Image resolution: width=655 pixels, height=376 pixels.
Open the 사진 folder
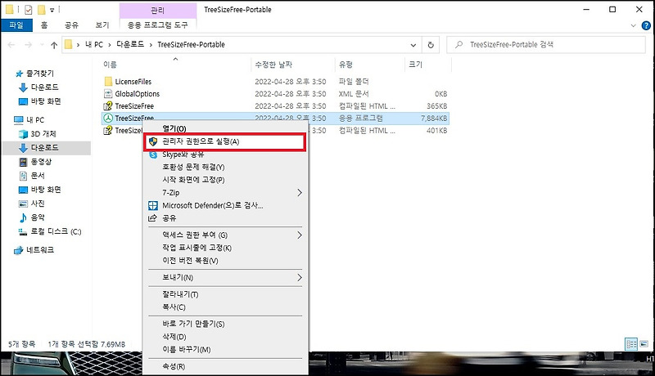tap(32, 204)
